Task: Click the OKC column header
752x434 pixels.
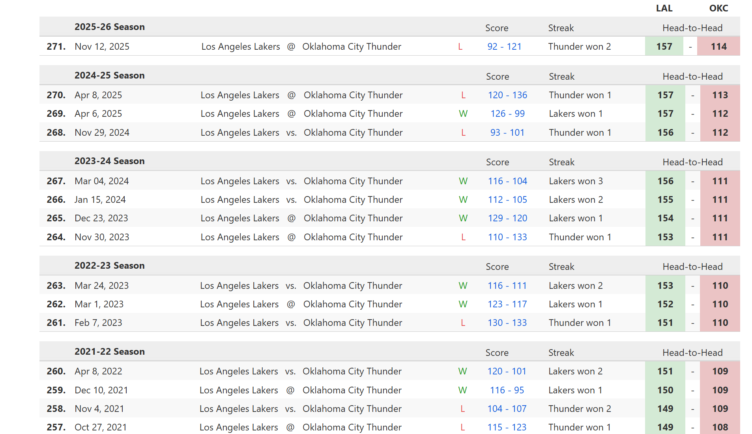Action: tap(718, 8)
